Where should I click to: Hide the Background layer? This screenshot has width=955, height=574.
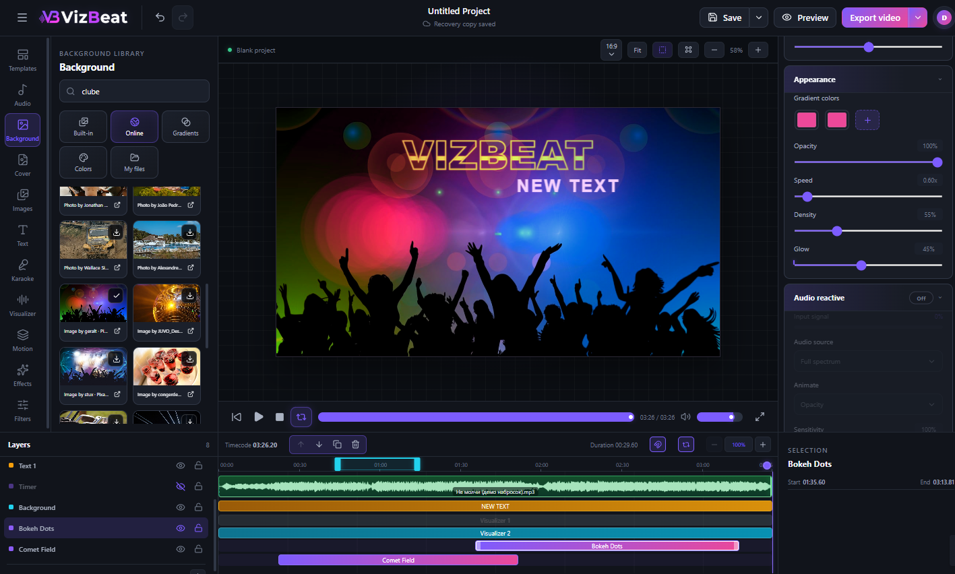[x=181, y=507]
